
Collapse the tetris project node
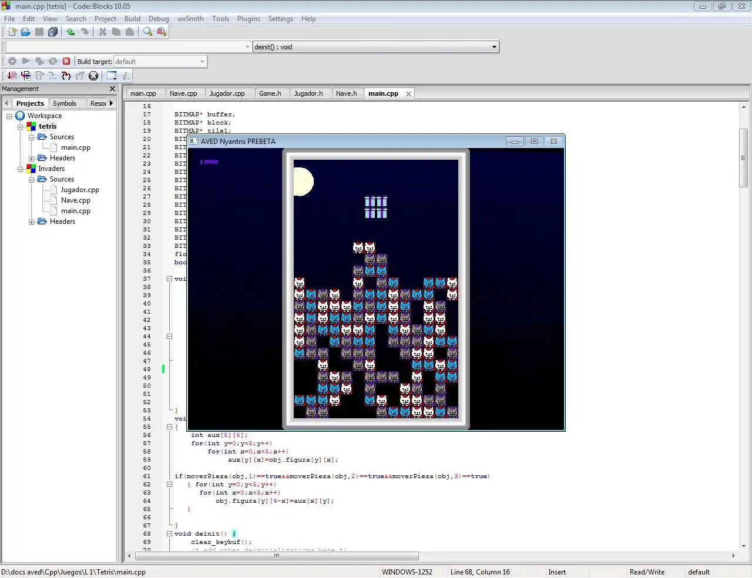21,127
